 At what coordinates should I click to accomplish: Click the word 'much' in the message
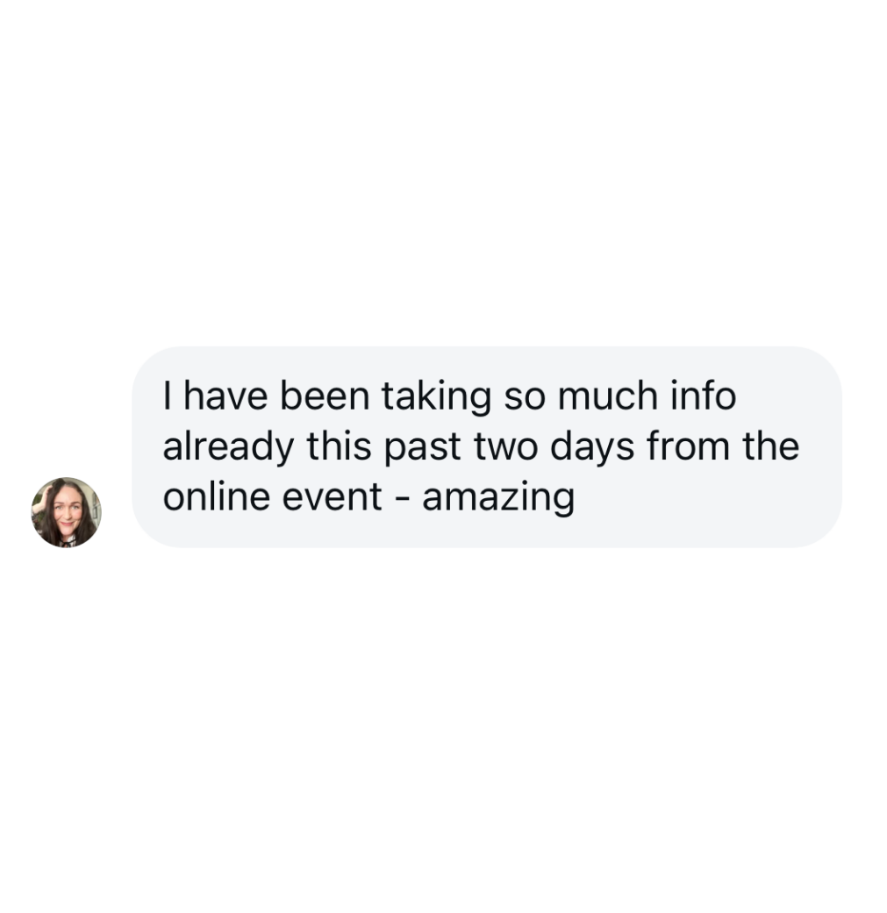point(608,396)
